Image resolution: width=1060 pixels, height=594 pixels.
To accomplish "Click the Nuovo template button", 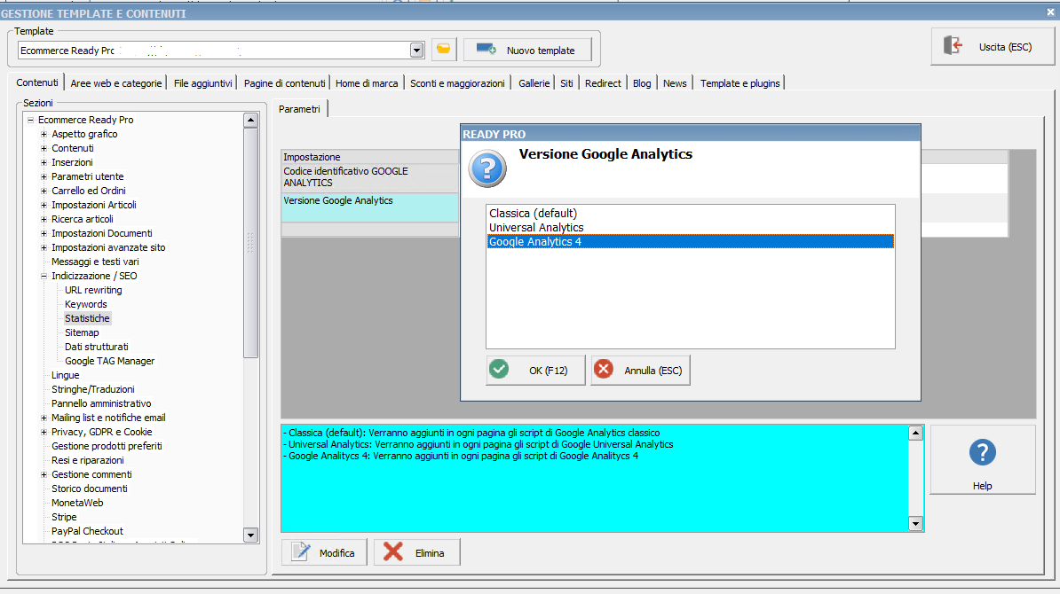I will (x=527, y=50).
